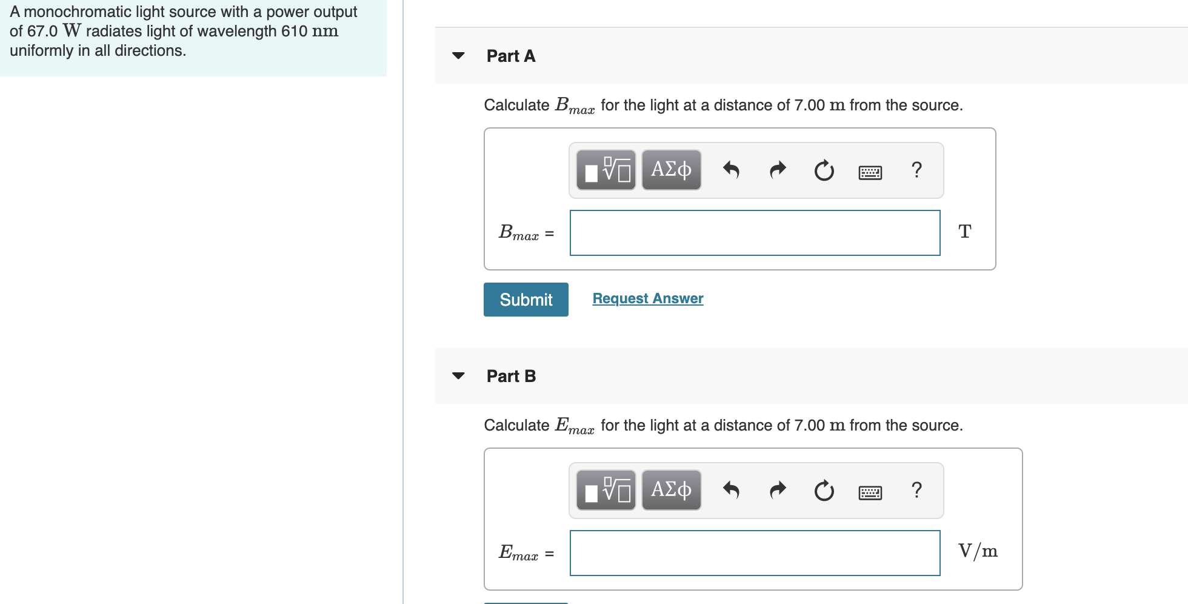Reset the Part A answer field
Viewport: 1188px width, 604px height.
tap(824, 170)
